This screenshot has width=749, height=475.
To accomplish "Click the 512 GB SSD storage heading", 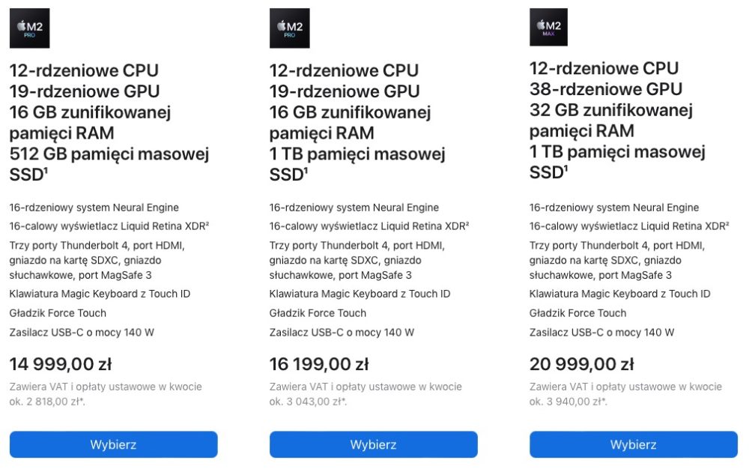I will pyautogui.click(x=109, y=164).
